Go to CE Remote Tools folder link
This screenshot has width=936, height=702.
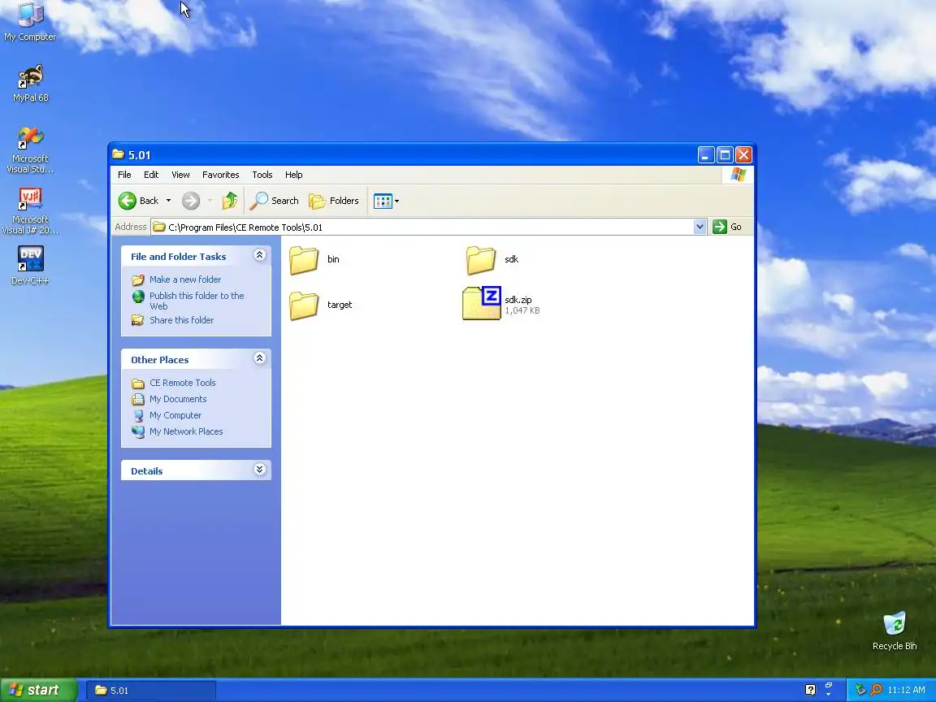tap(183, 383)
